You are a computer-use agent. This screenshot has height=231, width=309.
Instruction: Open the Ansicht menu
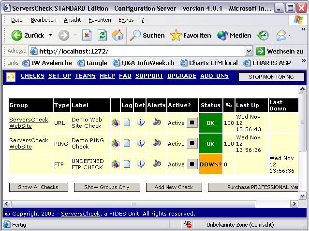point(73,20)
